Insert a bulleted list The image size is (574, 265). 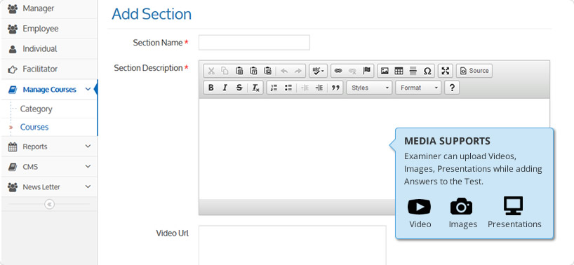coord(288,88)
